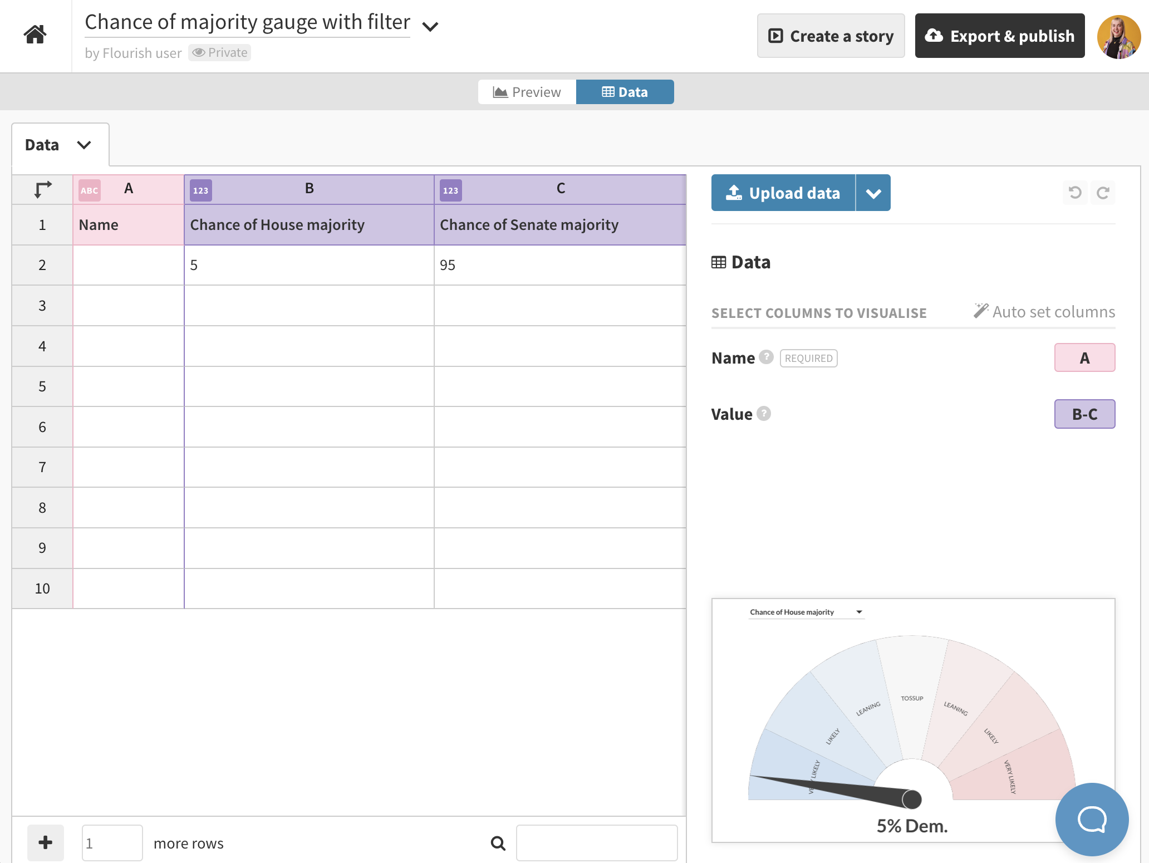Select the purple B-C column binding for Value
Viewport: 1149px width, 863px height.
tap(1084, 414)
